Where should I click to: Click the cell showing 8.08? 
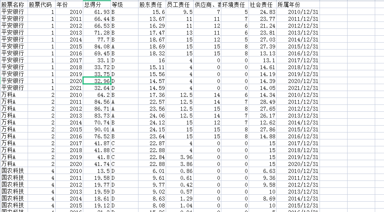[152, 205]
